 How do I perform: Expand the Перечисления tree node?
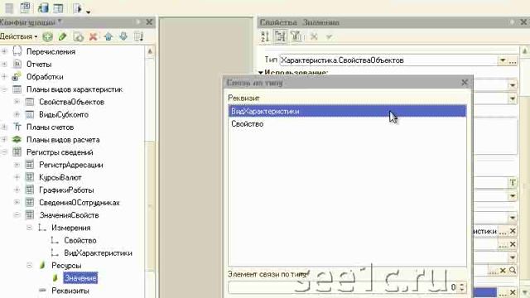[x=4, y=51]
